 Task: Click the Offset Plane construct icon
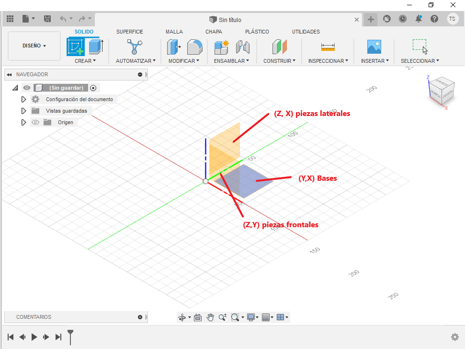tap(279, 47)
